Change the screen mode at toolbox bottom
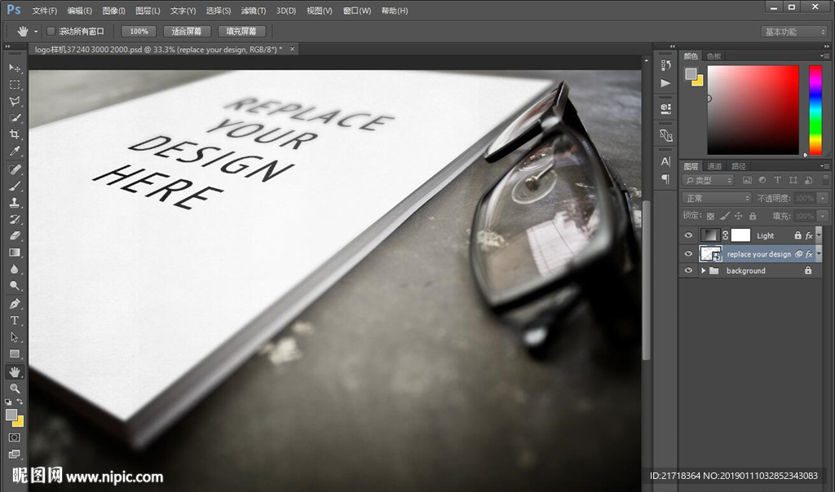This screenshot has width=835, height=492. (15, 455)
